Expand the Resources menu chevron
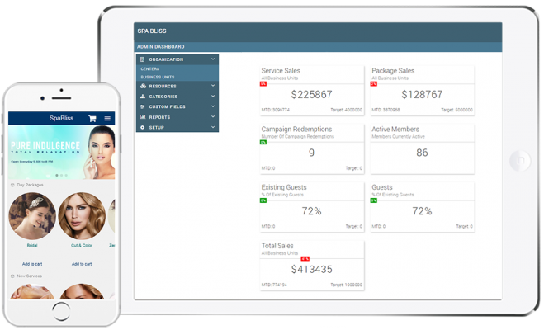Screen dimensions: 544x330 click(213, 86)
